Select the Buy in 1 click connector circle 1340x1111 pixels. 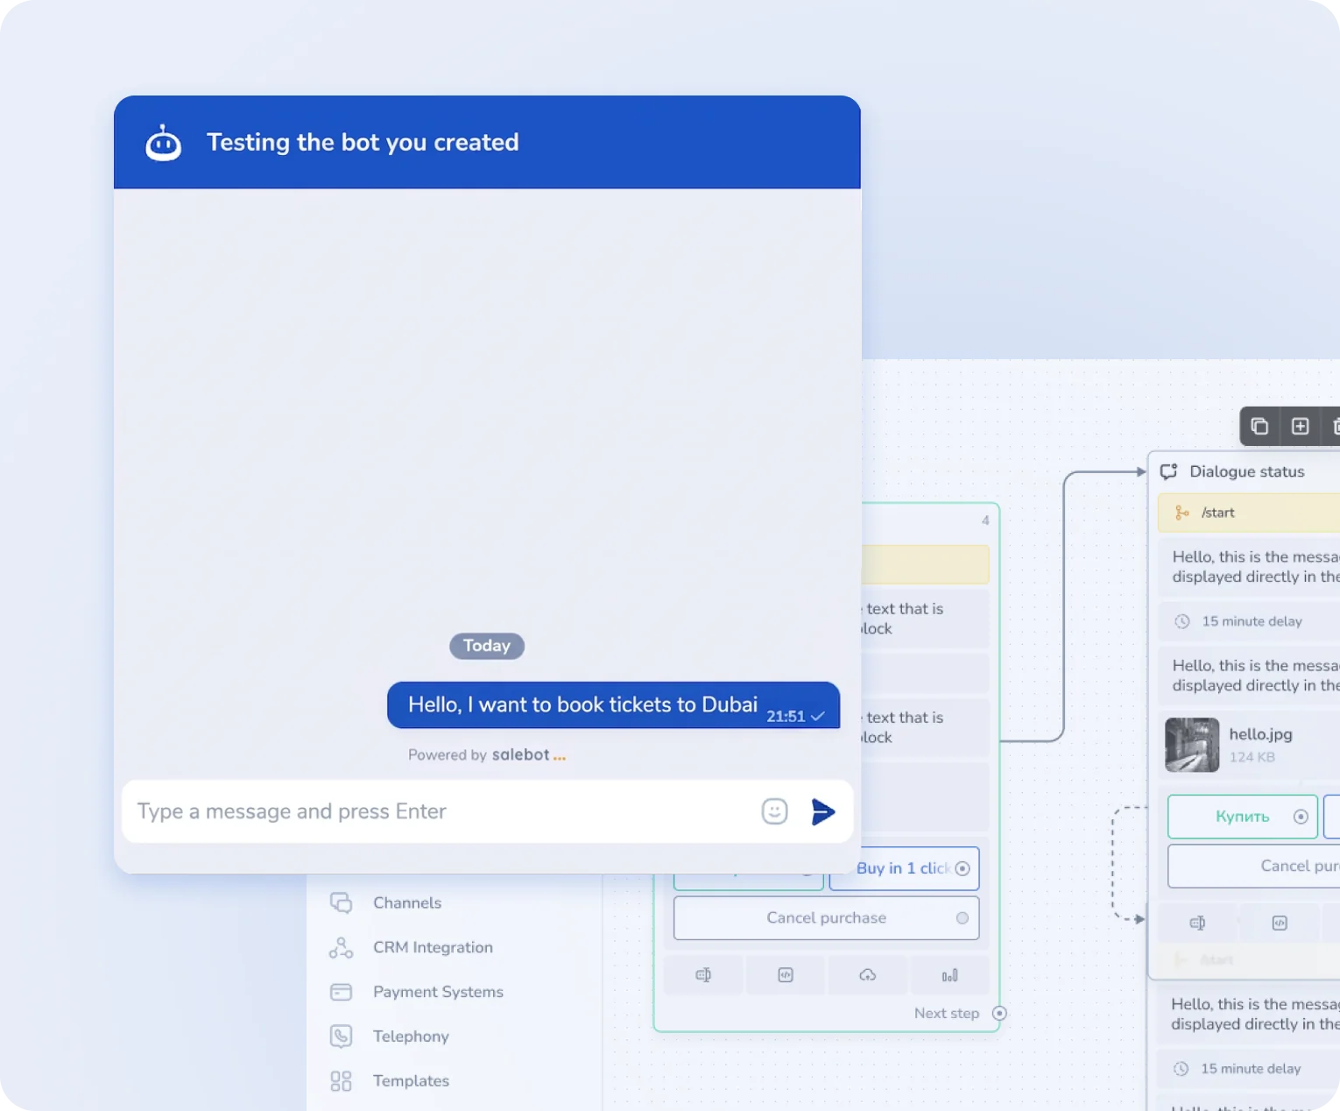[963, 868]
